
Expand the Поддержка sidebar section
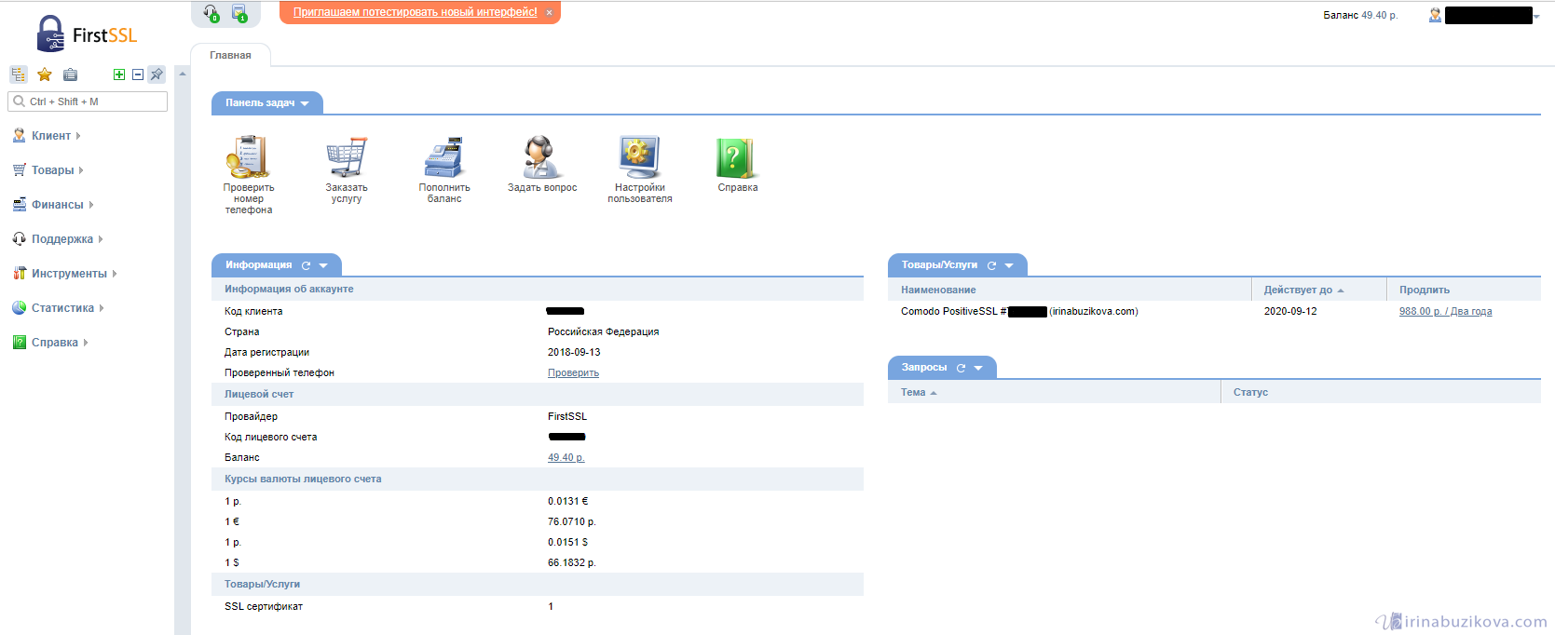(x=61, y=239)
